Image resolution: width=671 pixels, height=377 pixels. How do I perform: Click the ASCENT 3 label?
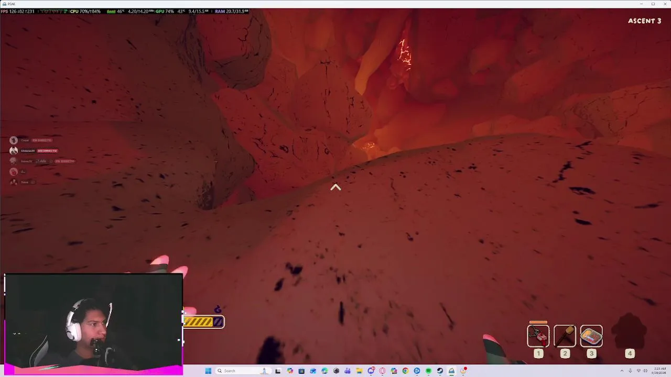tap(644, 21)
